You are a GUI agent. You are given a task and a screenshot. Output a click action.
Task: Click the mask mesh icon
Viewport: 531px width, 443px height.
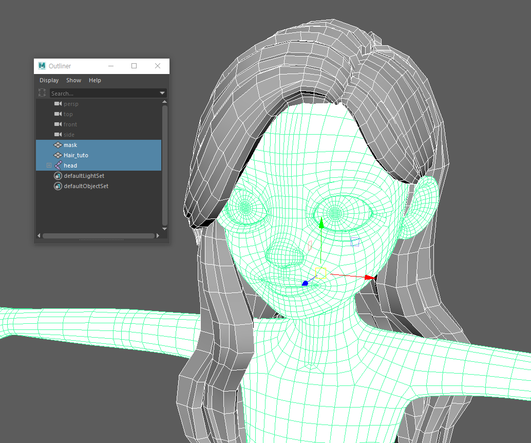[x=58, y=145]
